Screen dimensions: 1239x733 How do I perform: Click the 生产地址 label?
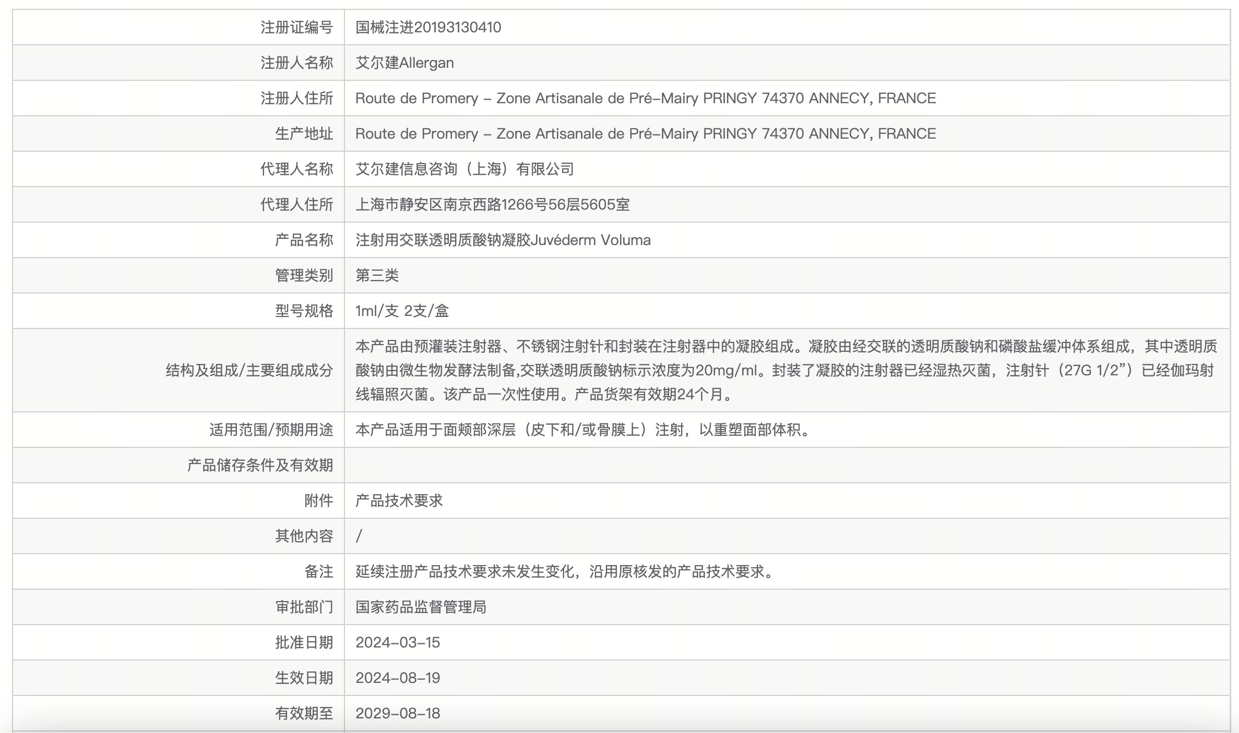(304, 133)
